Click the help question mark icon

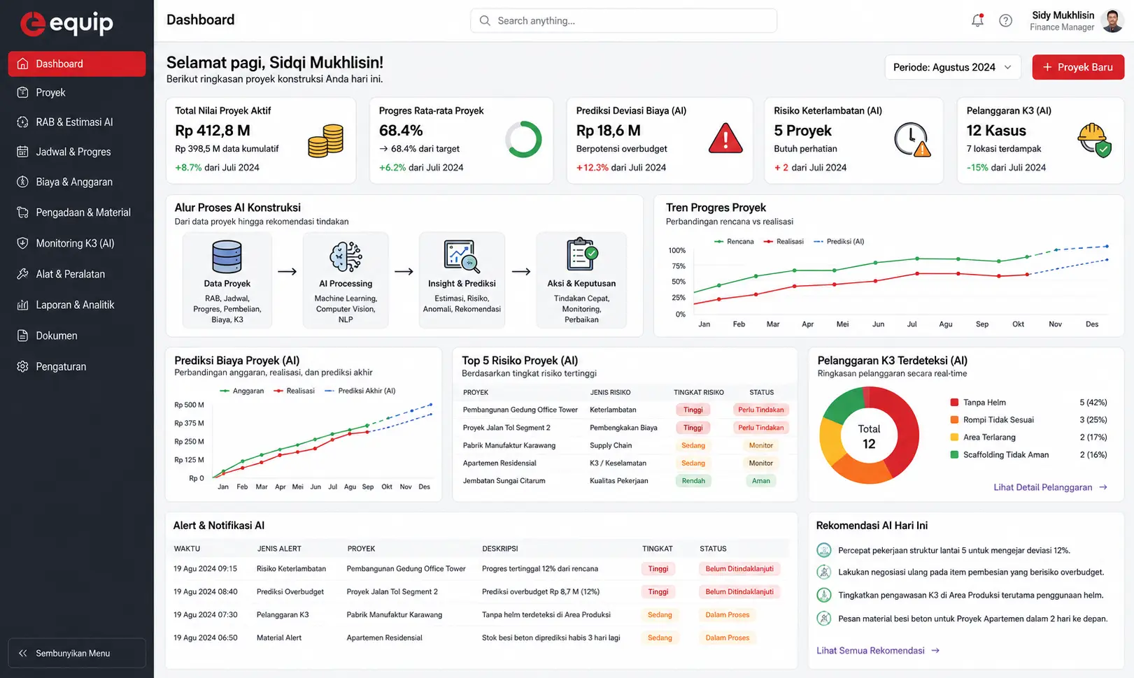(1005, 20)
